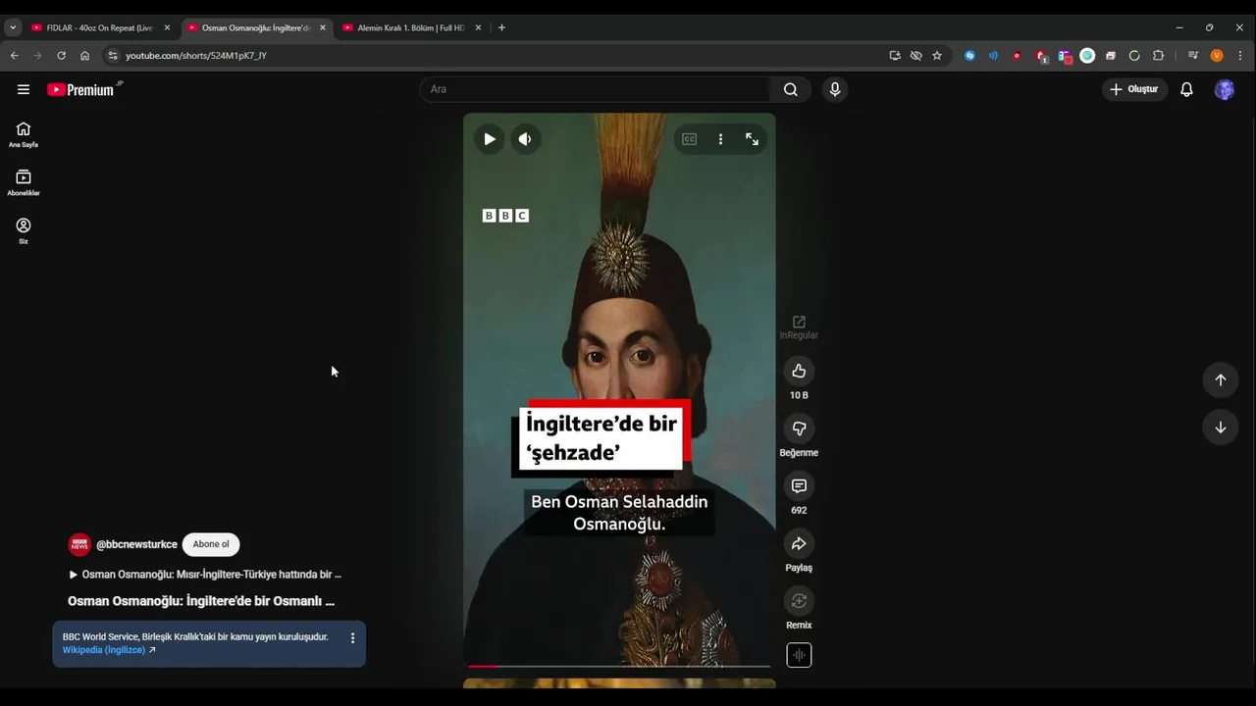
Task: Seek using the Short's red progress bar
Action: (x=619, y=666)
